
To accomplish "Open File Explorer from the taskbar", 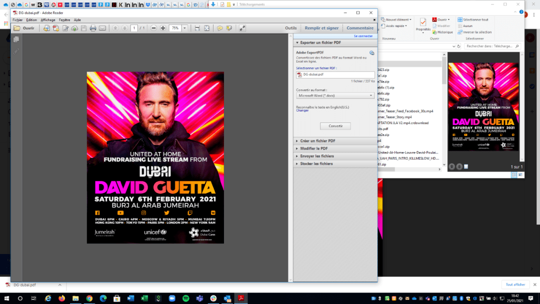I will point(75,298).
